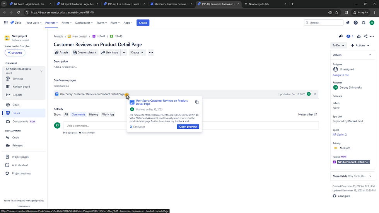Expand Filters menu
This screenshot has width=379, height=213.
(67, 23)
